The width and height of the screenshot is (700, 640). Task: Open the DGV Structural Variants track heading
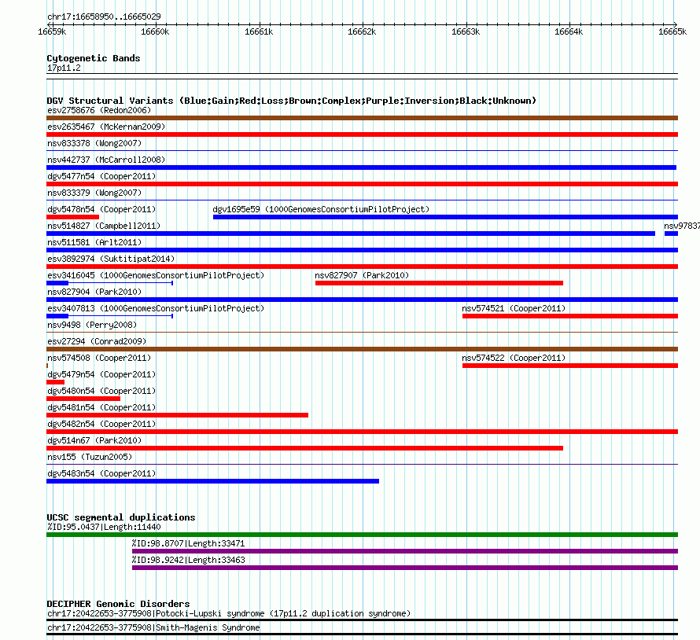[291, 101]
